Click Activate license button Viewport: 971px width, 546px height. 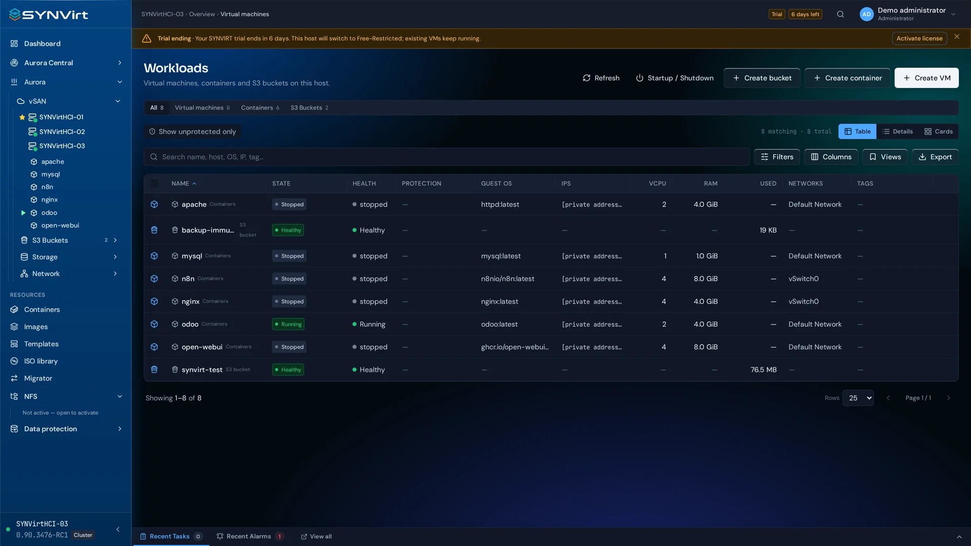pyautogui.click(x=919, y=38)
